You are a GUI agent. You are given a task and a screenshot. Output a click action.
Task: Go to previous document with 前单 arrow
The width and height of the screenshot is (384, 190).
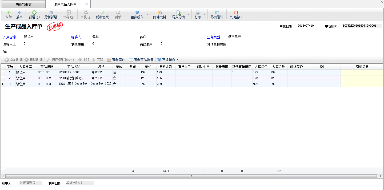(x=9, y=15)
